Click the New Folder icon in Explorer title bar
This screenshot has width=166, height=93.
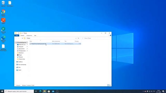click(20, 33)
